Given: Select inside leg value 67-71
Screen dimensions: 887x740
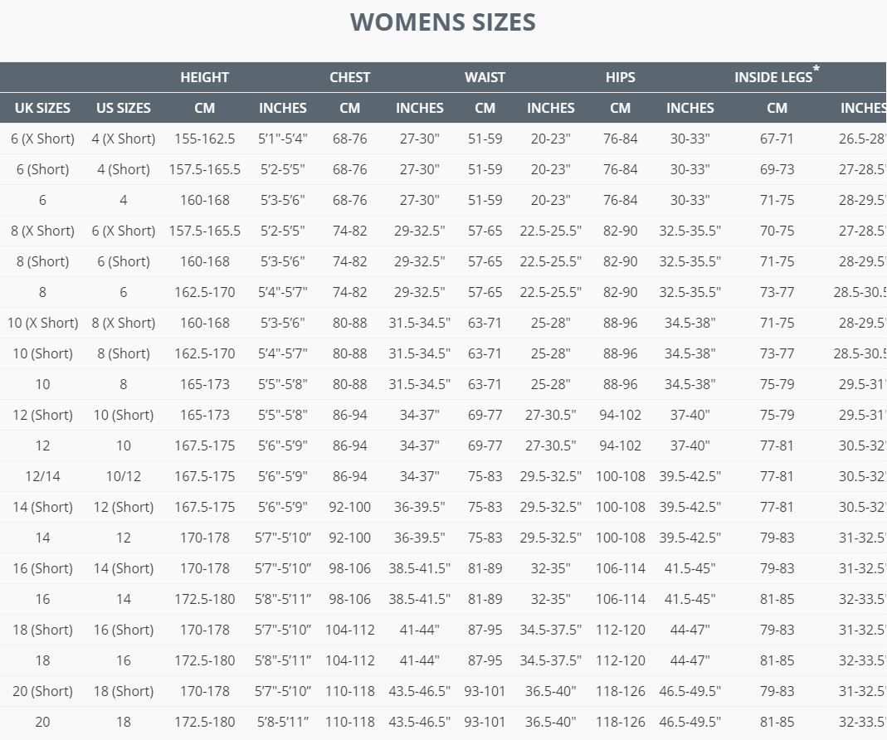Looking at the screenshot, I should (x=777, y=139).
